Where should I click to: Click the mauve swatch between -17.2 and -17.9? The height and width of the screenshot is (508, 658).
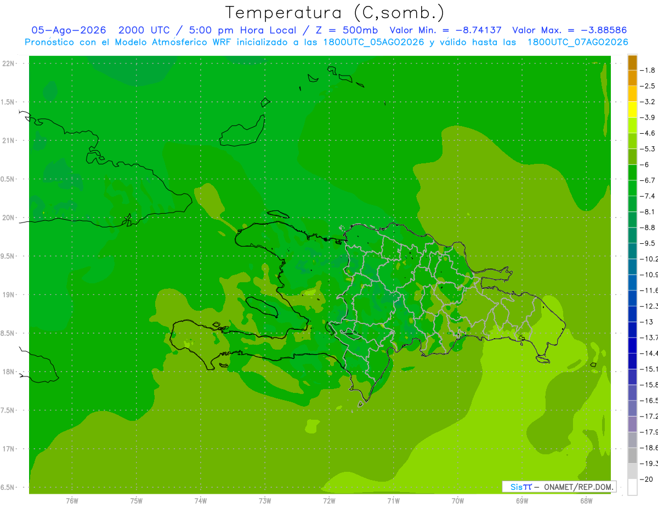632,424
